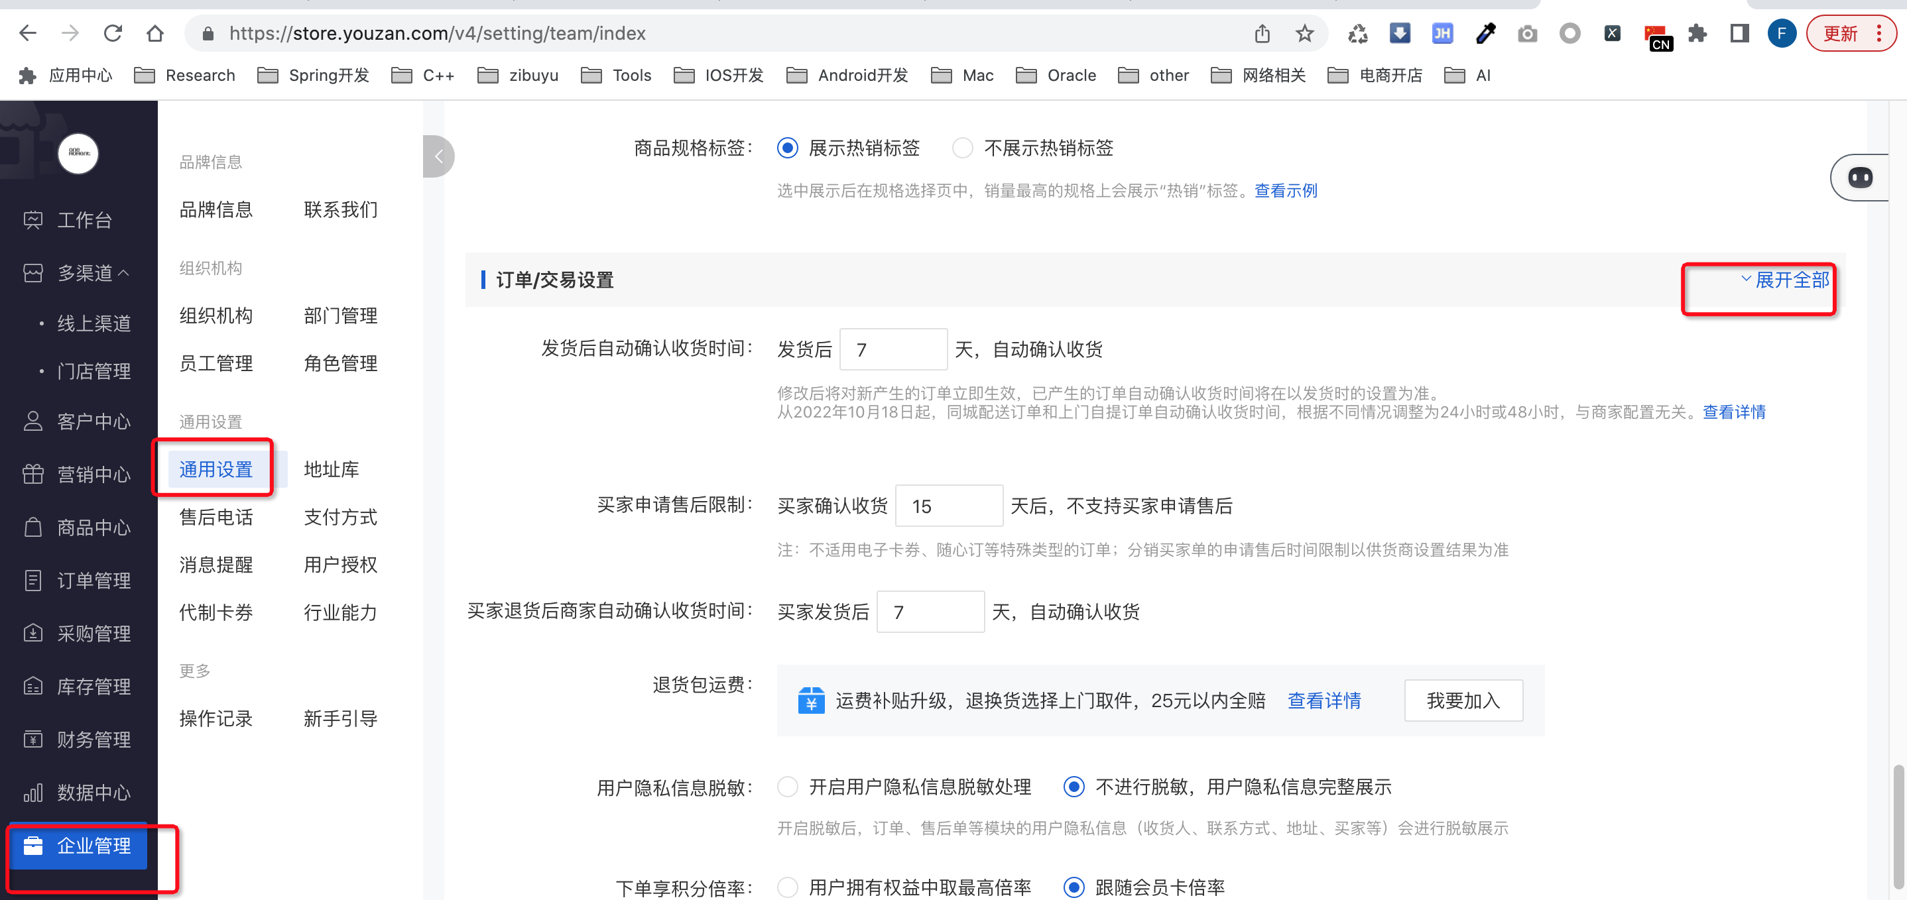The image size is (1907, 900).
Task: Click the 商品中心 shopping bag icon
Action: point(32,527)
